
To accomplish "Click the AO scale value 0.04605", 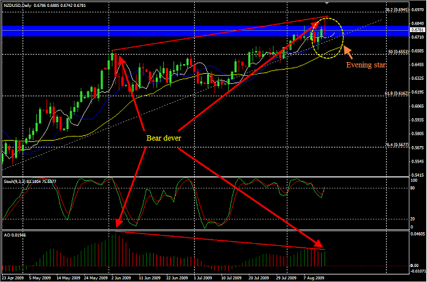I will [418, 234].
